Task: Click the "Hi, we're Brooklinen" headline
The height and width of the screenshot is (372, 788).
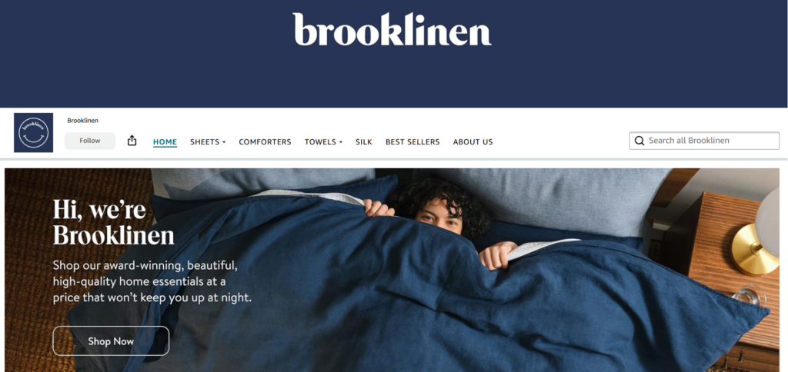Action: click(x=114, y=222)
